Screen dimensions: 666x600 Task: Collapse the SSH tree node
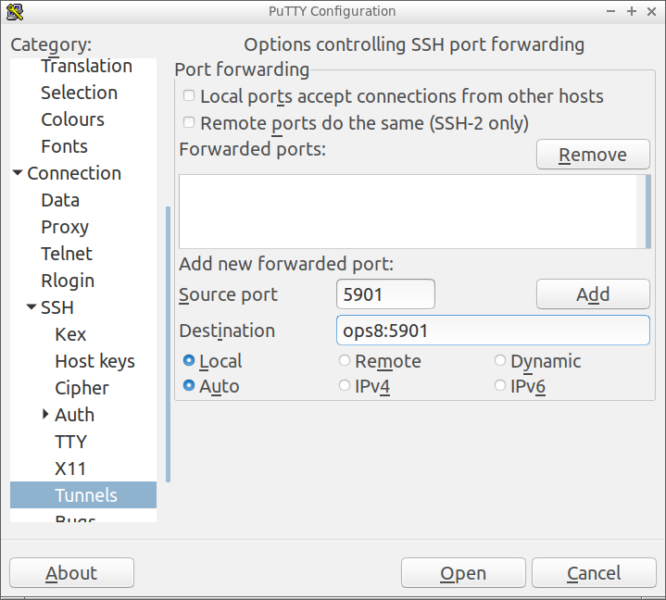31,307
